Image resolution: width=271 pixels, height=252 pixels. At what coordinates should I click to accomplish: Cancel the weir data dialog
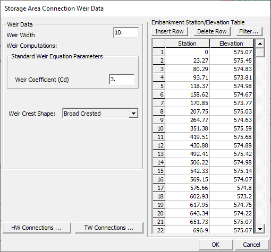(251, 245)
